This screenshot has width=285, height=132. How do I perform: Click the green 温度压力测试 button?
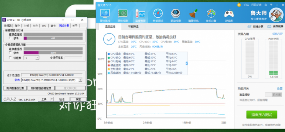(261, 115)
